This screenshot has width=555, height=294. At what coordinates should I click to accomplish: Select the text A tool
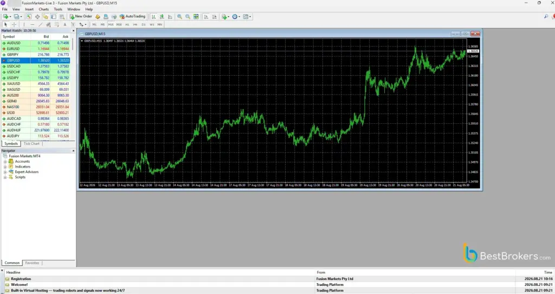(x=65, y=24)
